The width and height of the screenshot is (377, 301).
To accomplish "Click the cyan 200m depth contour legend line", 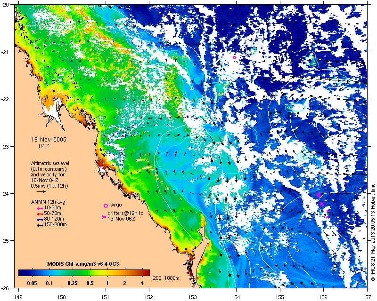I will (x=161, y=282).
